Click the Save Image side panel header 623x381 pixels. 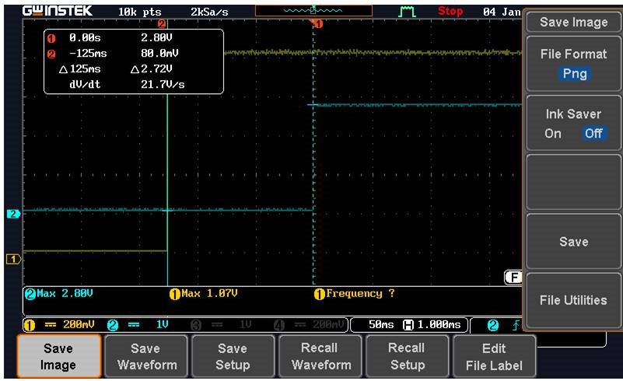click(573, 23)
